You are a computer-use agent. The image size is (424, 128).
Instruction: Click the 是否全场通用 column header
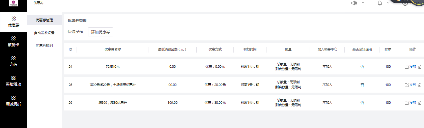click(x=362, y=50)
